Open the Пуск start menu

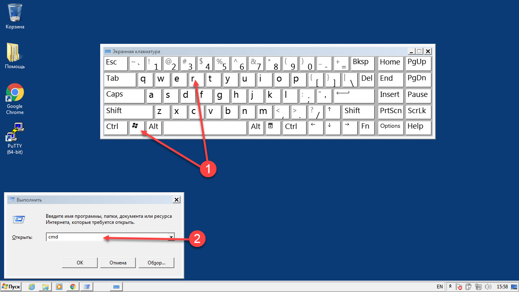[11, 287]
